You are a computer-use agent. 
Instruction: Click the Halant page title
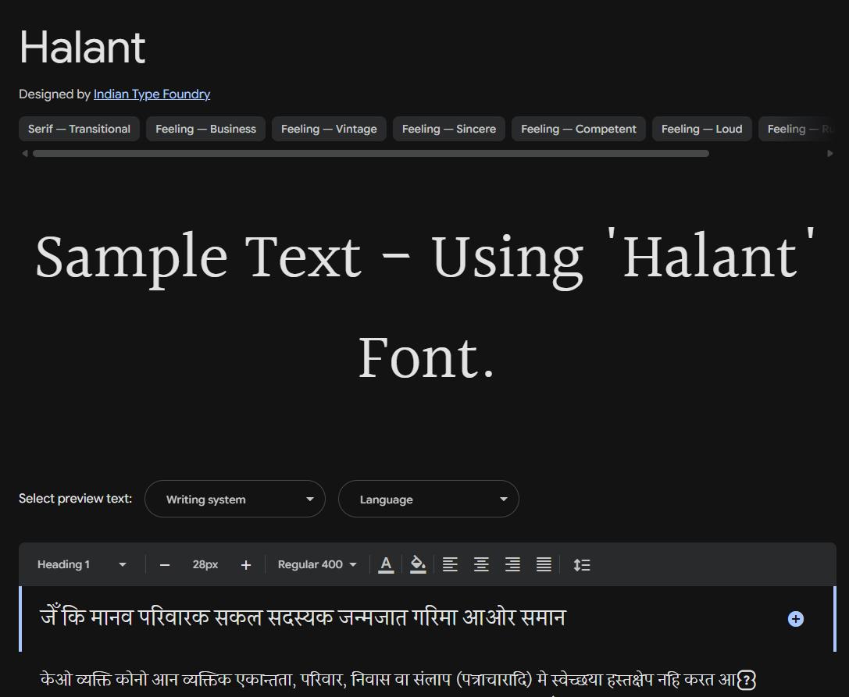[82, 48]
